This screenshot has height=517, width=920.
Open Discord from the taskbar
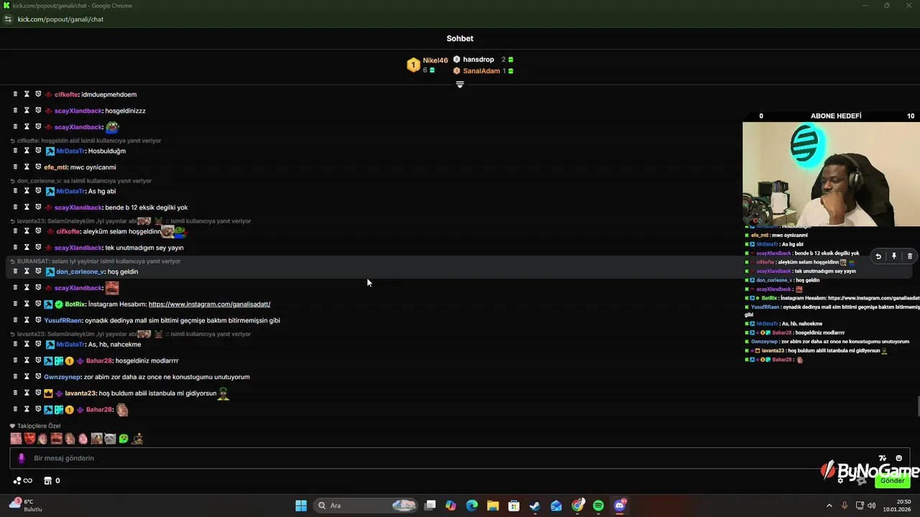(620, 506)
